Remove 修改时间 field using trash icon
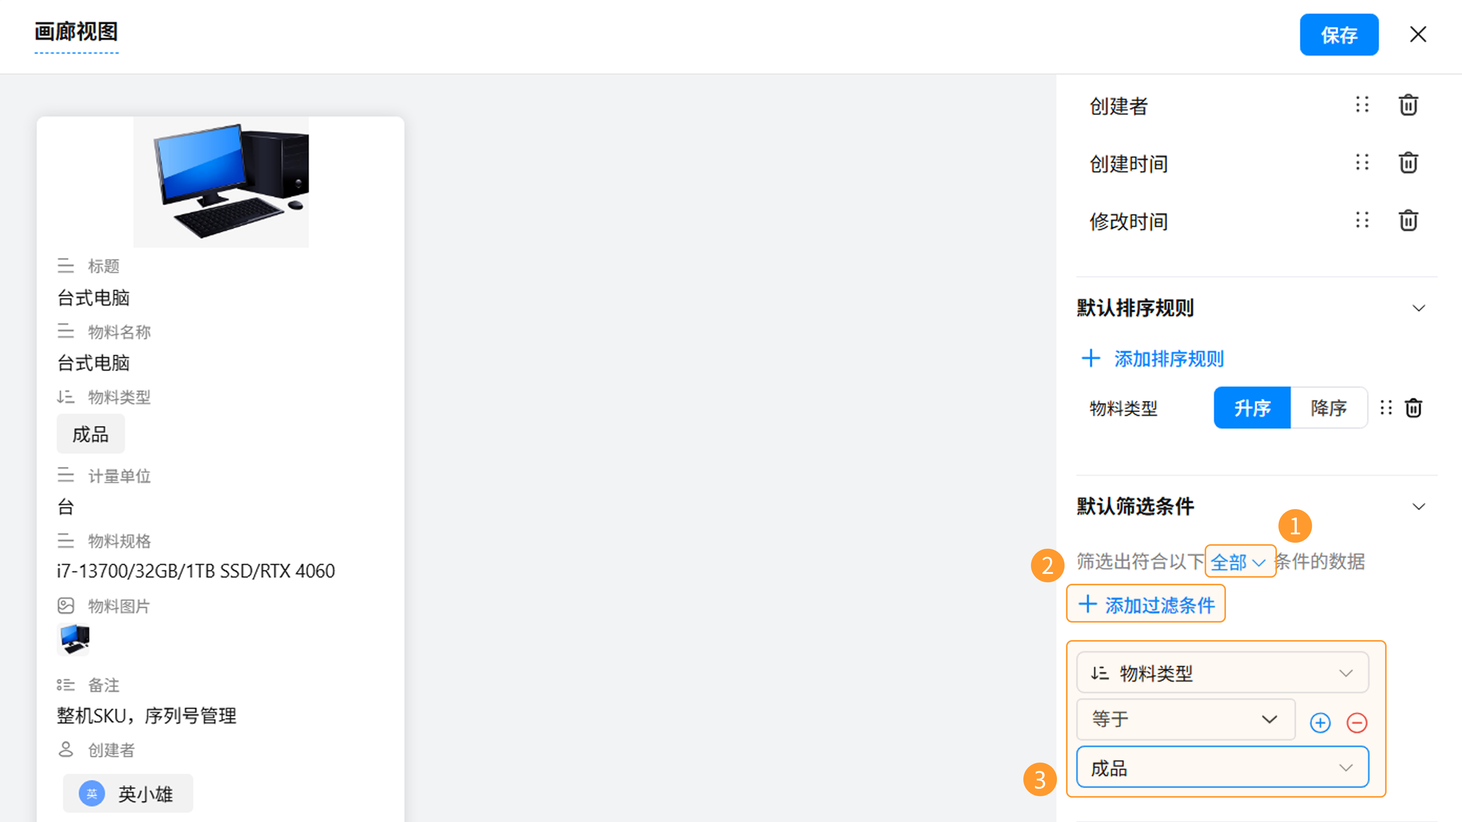The width and height of the screenshot is (1462, 822). point(1408,221)
